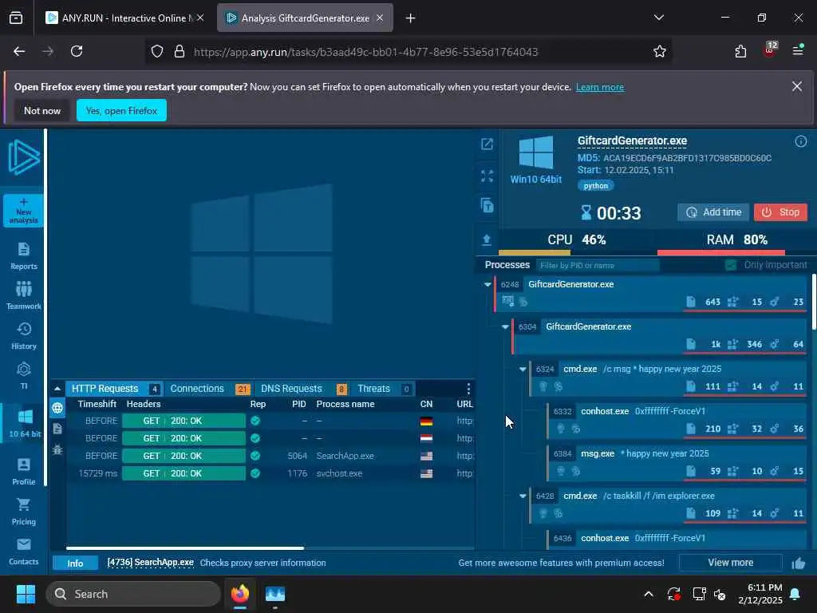Open Pricing in the sidebar
The height and width of the screenshot is (613, 817).
(x=23, y=512)
